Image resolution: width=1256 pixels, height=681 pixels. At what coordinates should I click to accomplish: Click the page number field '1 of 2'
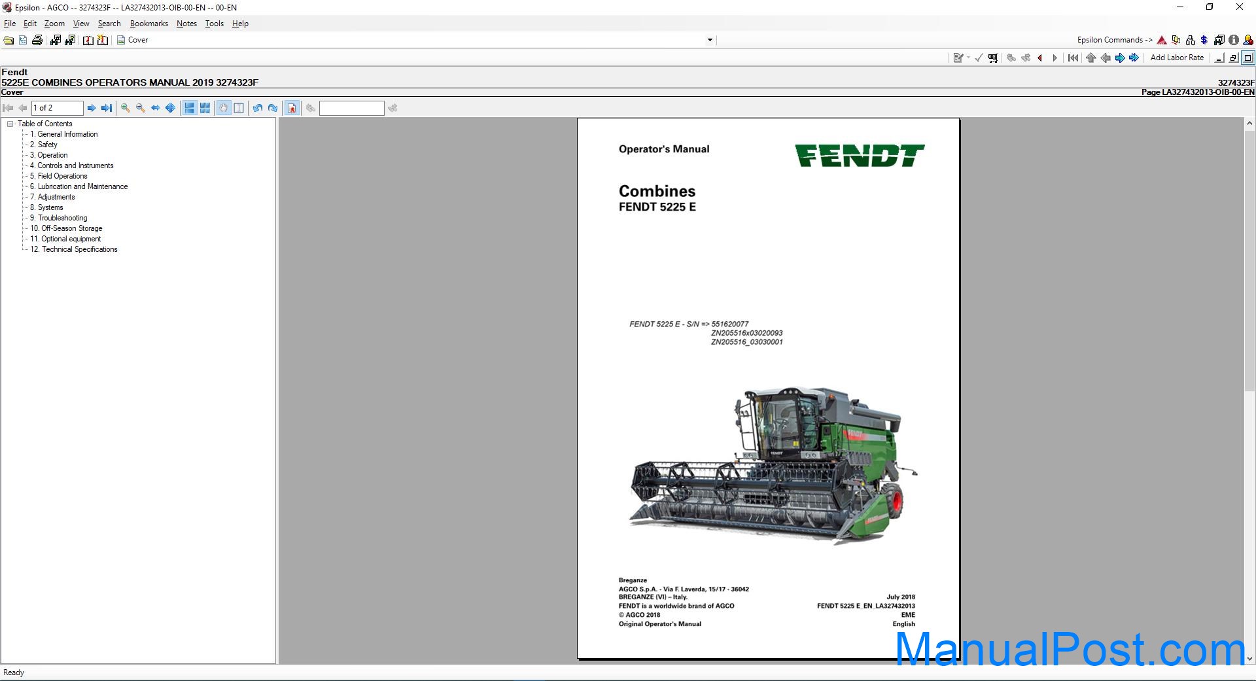coord(58,108)
